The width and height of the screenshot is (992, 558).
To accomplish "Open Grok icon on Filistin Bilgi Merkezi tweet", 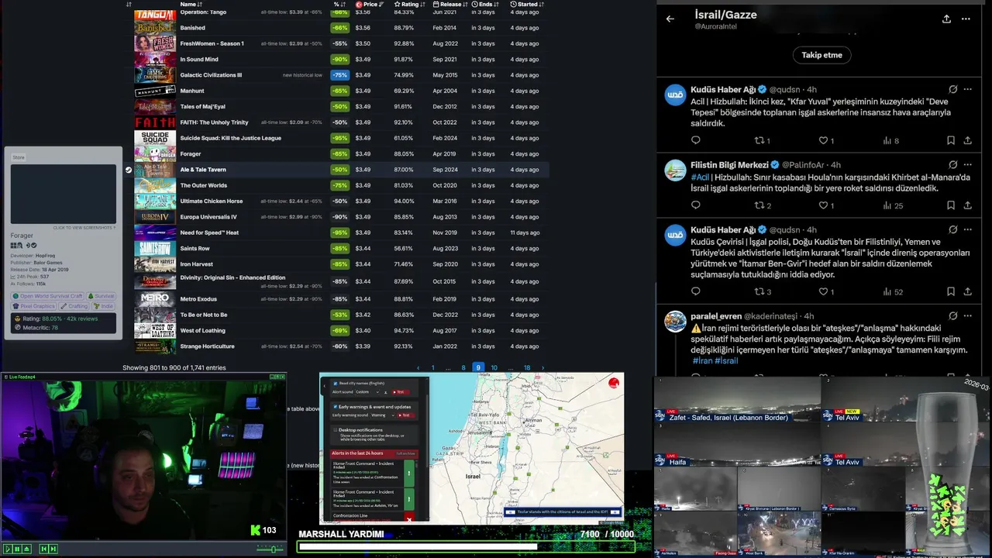I will pyautogui.click(x=953, y=165).
